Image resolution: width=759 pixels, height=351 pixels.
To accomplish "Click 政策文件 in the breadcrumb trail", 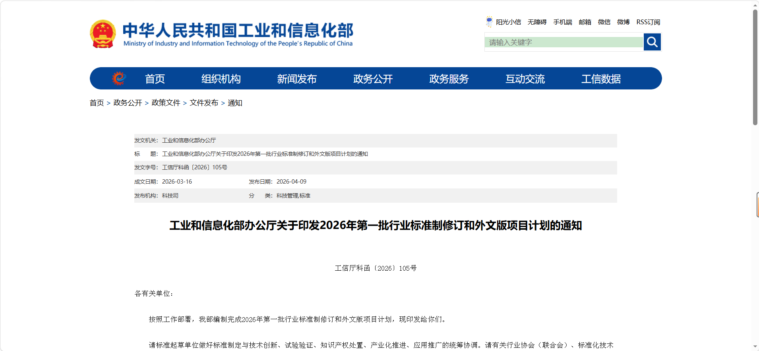I will click(x=166, y=103).
